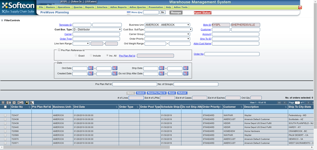
Task: Check the row for order 723570
Action: 5,139
